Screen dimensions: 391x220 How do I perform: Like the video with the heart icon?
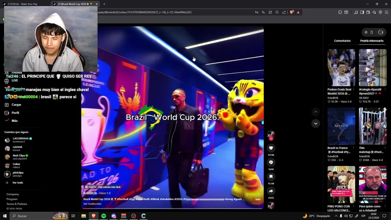(271, 148)
